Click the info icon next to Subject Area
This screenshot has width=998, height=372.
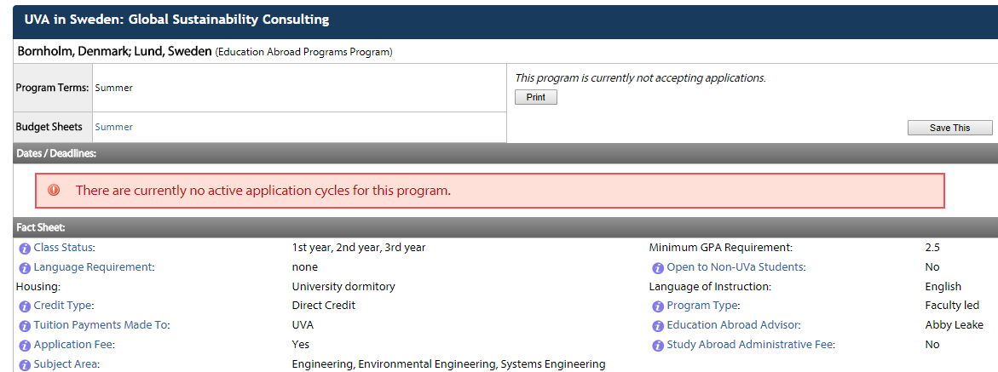pyautogui.click(x=25, y=365)
